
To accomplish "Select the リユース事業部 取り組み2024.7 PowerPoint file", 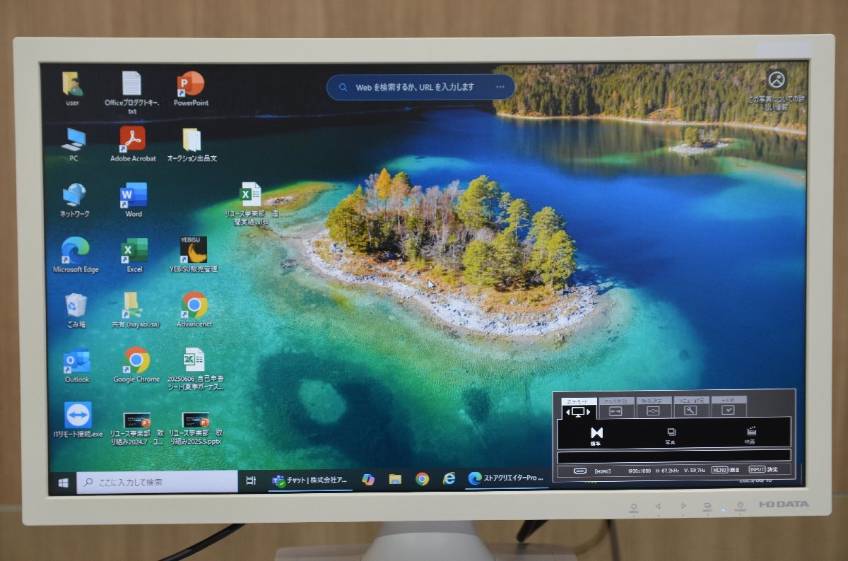I will (x=137, y=429).
